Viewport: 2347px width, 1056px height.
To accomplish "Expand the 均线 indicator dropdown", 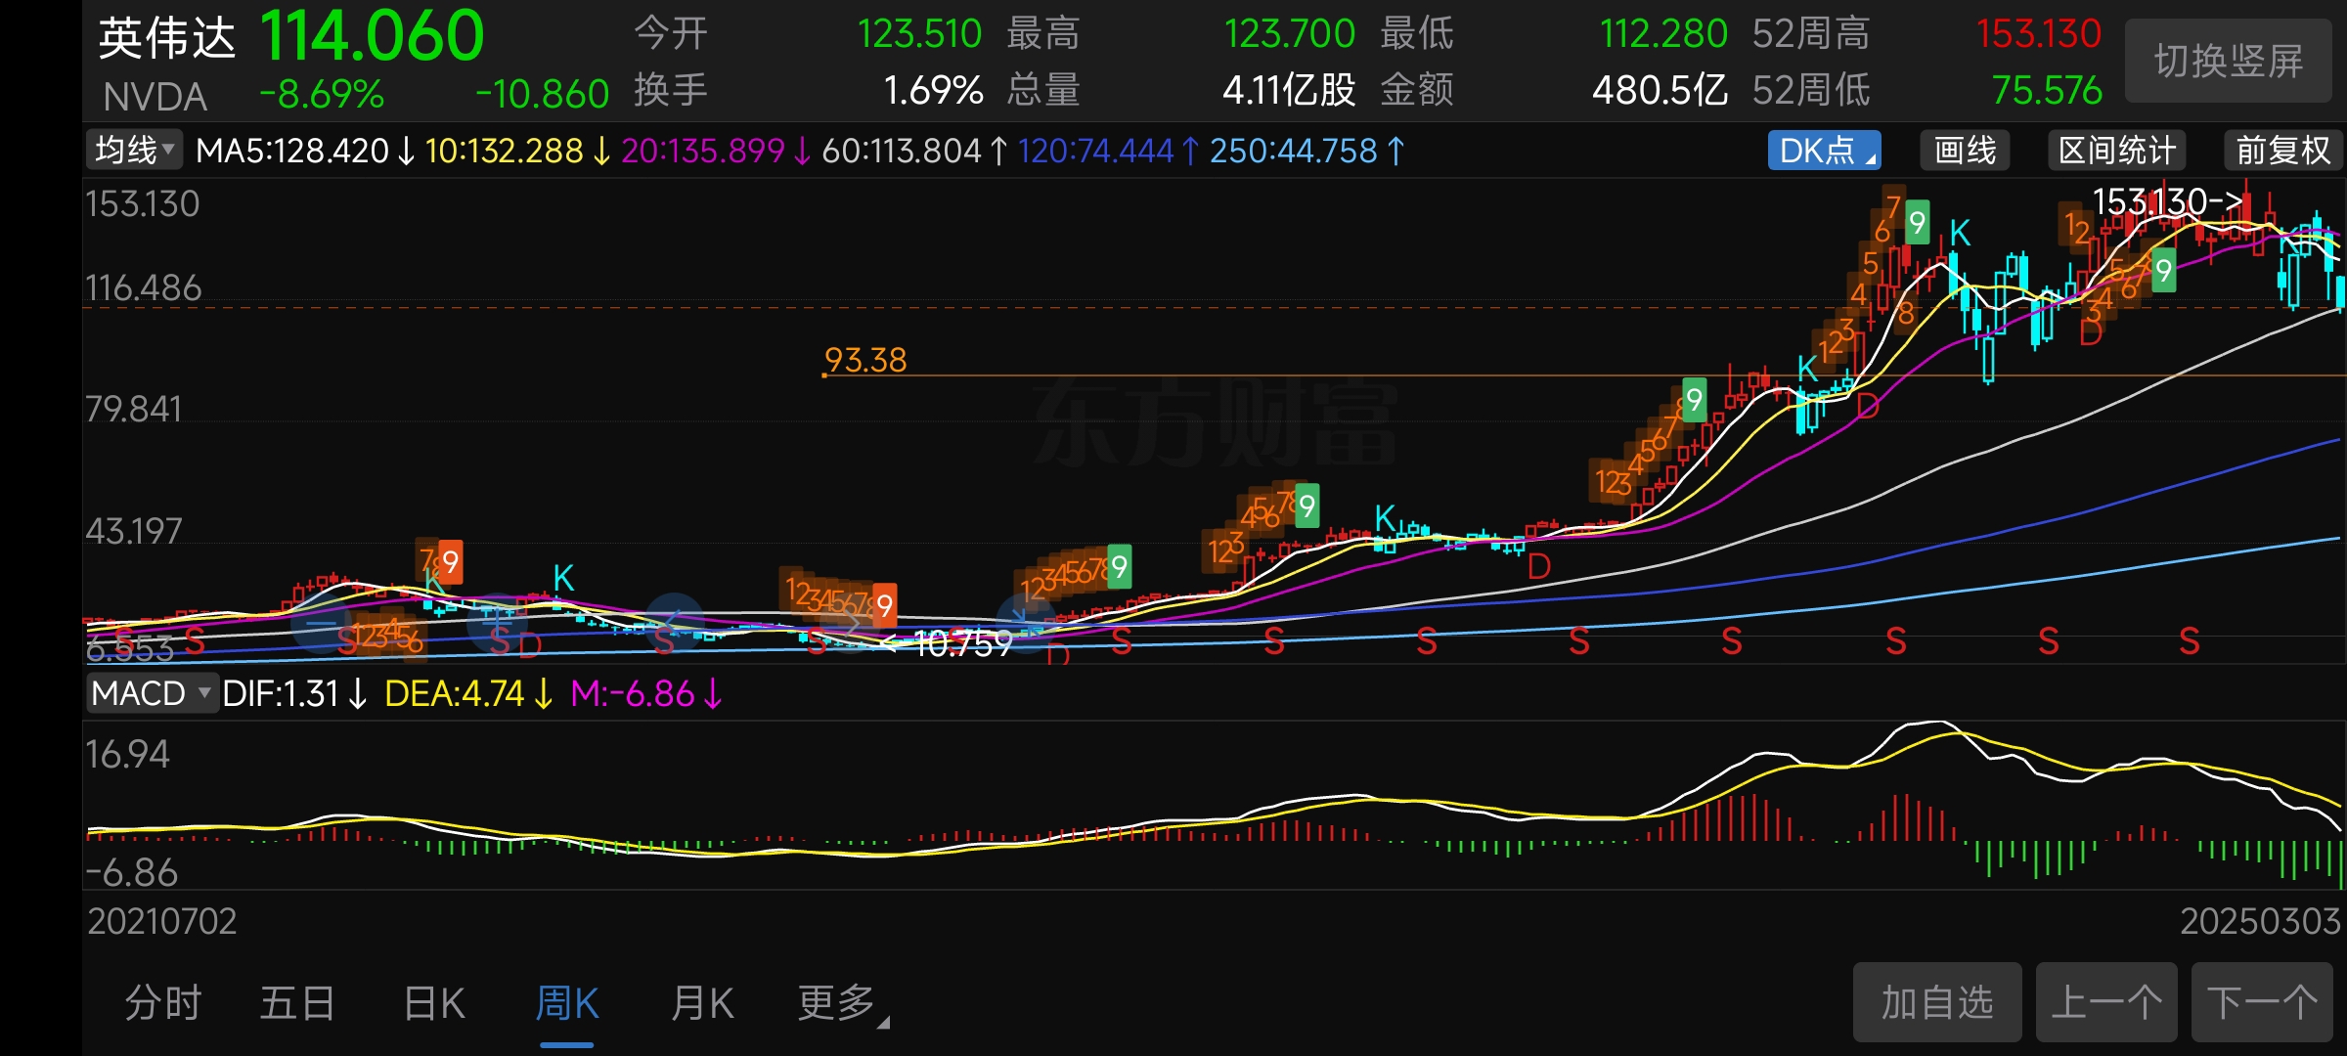I will click(x=134, y=151).
